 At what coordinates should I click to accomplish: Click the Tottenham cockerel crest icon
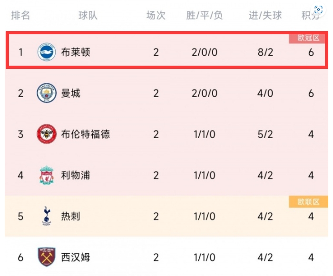pyautogui.click(x=47, y=216)
